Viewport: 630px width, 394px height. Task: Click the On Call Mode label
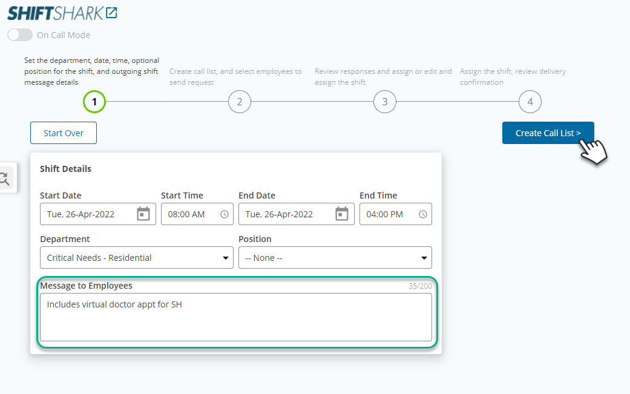(x=64, y=35)
